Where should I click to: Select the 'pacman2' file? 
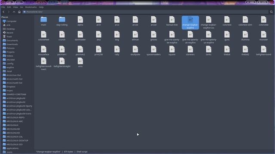coord(80,51)
